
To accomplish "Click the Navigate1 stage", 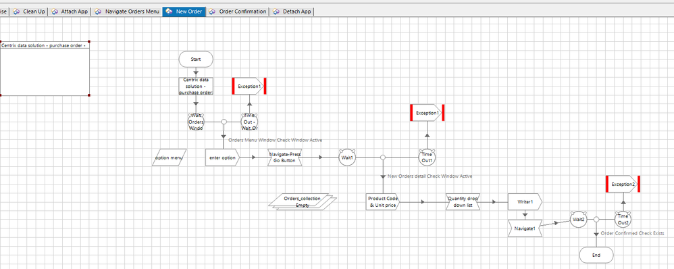I will [525, 228].
